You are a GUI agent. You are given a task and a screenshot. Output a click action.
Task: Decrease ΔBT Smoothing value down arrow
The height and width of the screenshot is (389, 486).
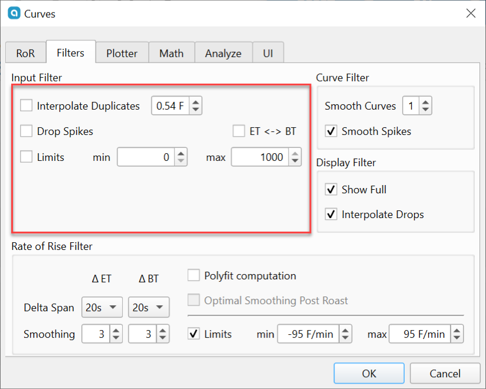[x=163, y=338]
